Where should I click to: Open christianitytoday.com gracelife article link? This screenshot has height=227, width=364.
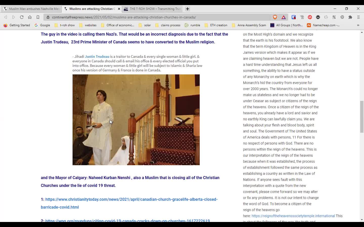point(129,203)
